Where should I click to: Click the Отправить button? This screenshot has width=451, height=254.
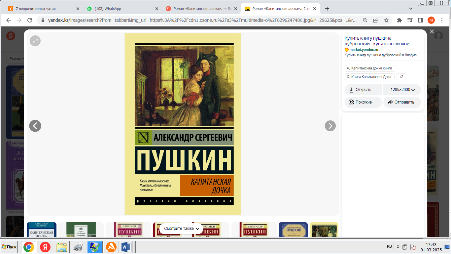[402, 102]
